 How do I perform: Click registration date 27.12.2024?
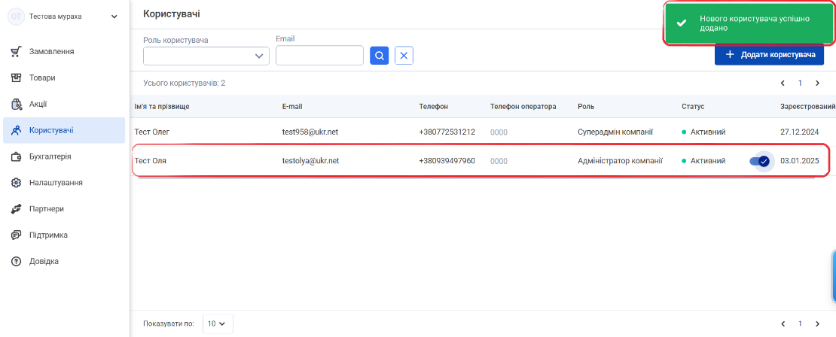click(x=799, y=132)
